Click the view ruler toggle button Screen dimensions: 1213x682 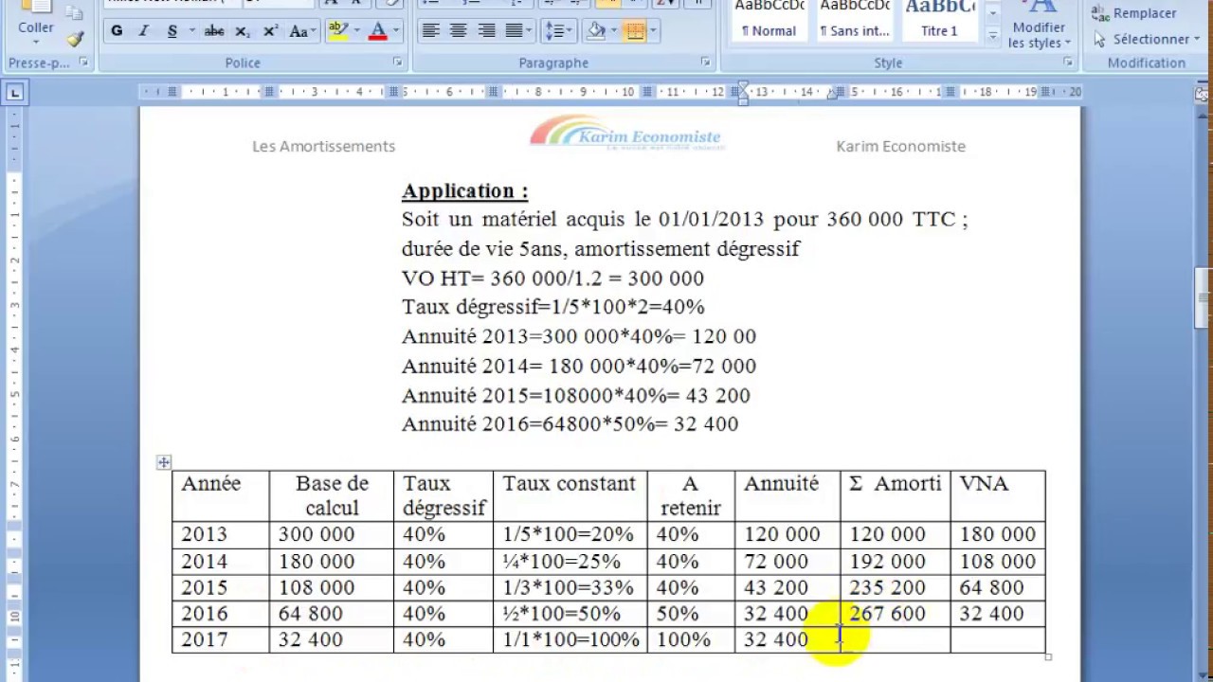(x=1204, y=94)
